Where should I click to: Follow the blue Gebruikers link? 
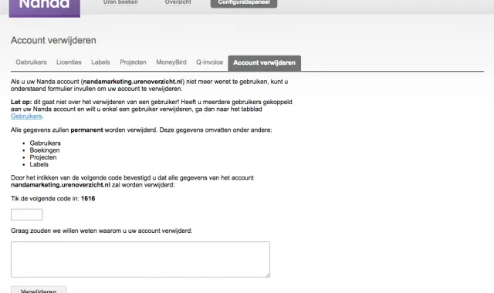pyautogui.click(x=26, y=116)
